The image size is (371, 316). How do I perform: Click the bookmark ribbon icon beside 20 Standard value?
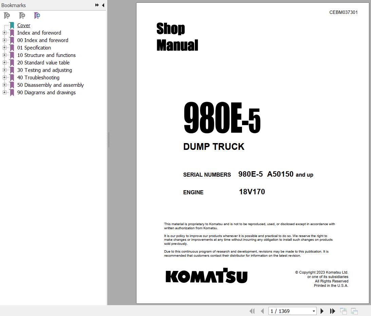pos(12,63)
